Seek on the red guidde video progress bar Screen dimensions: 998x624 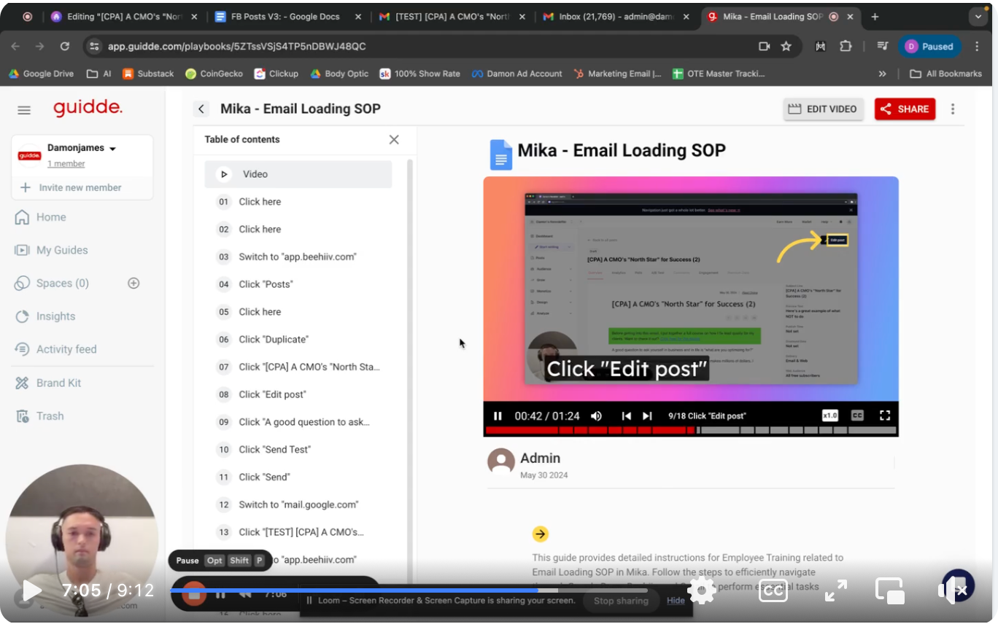(691, 430)
